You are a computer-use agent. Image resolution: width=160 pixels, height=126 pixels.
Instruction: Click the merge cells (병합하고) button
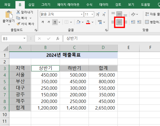coord(152,22)
